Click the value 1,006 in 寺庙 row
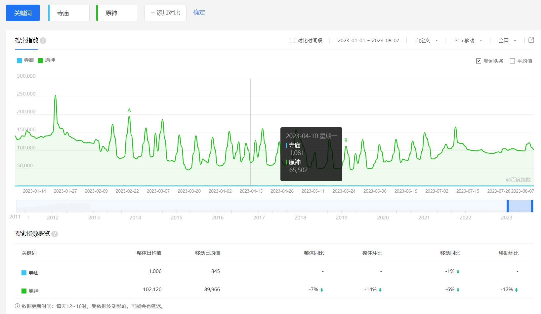The height and width of the screenshot is (314, 541). coord(155,271)
